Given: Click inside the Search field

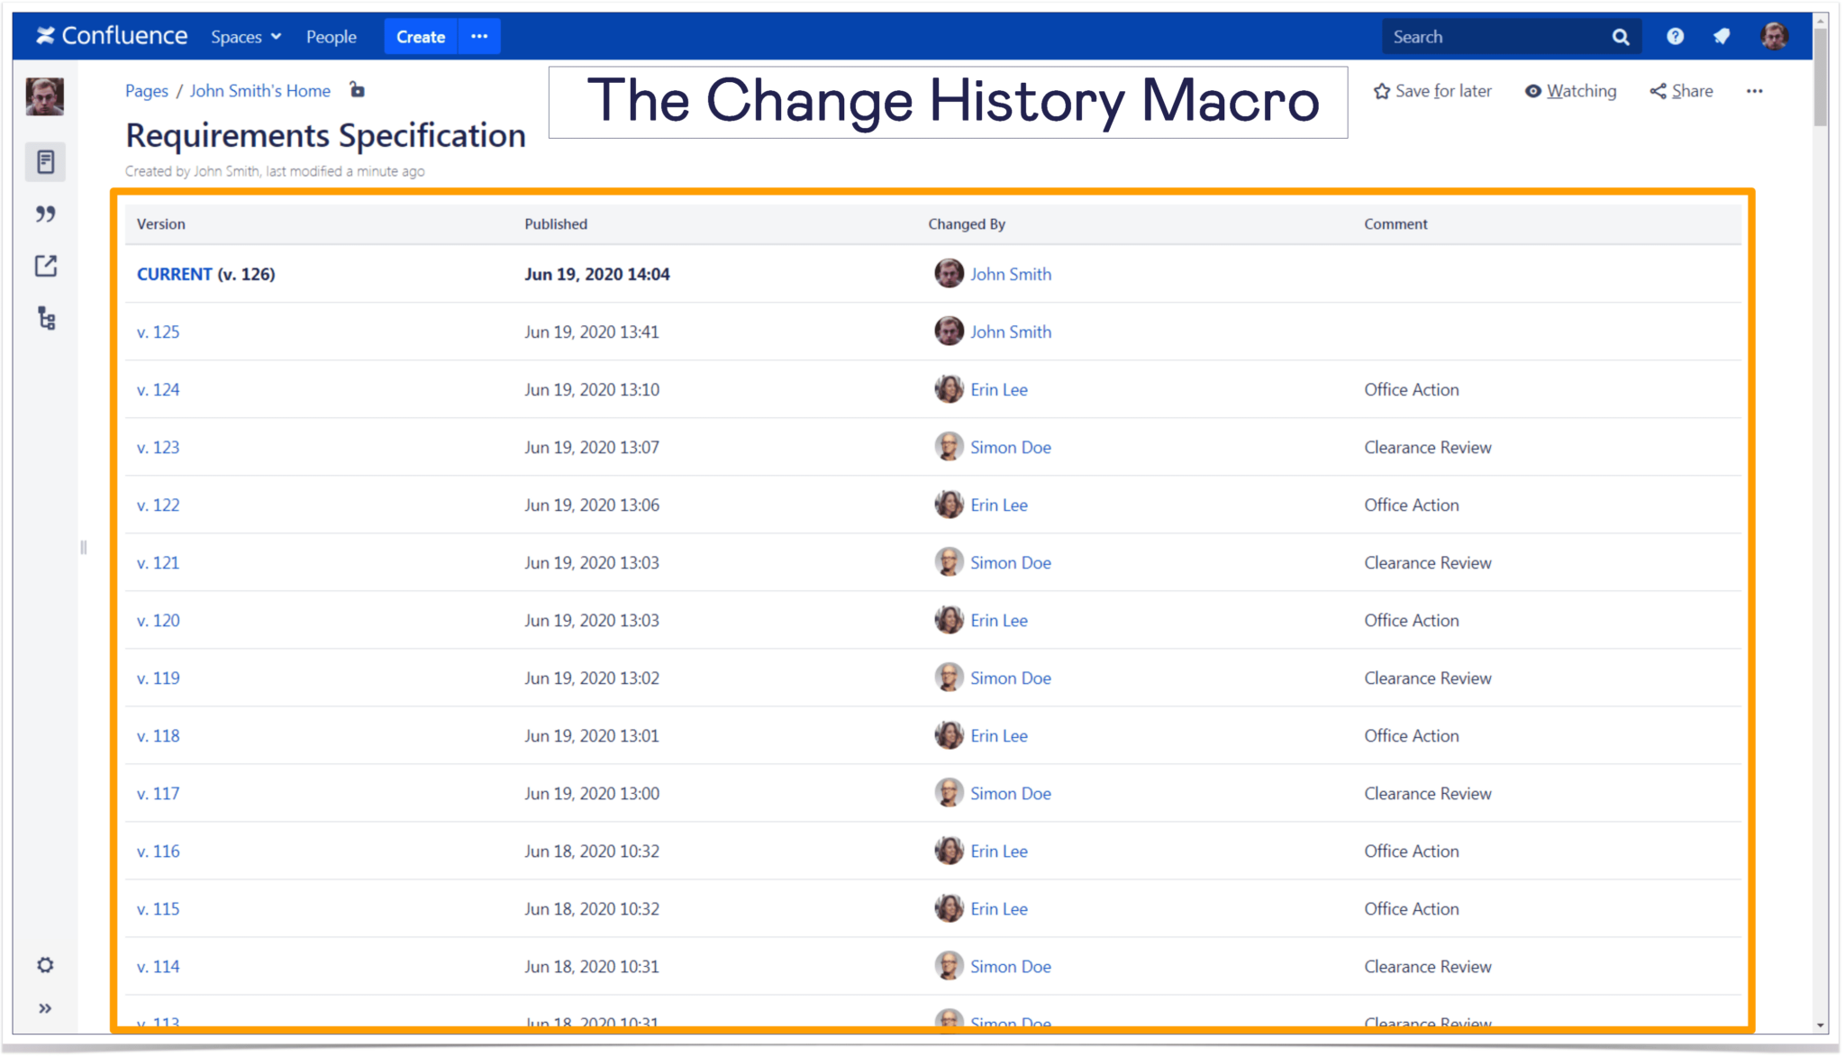Looking at the screenshot, I should [1486, 36].
